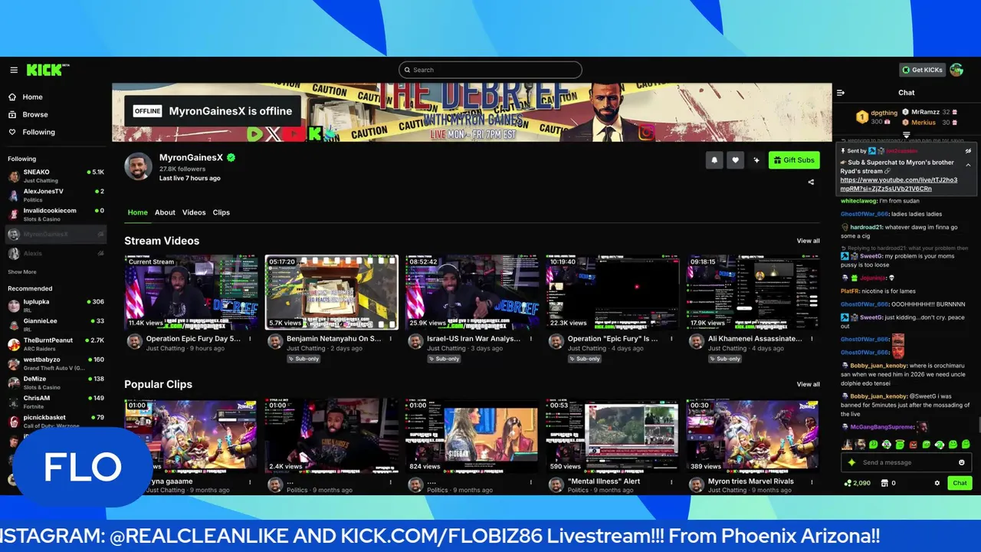
Task: Click the Send a message input
Action: click(907, 462)
